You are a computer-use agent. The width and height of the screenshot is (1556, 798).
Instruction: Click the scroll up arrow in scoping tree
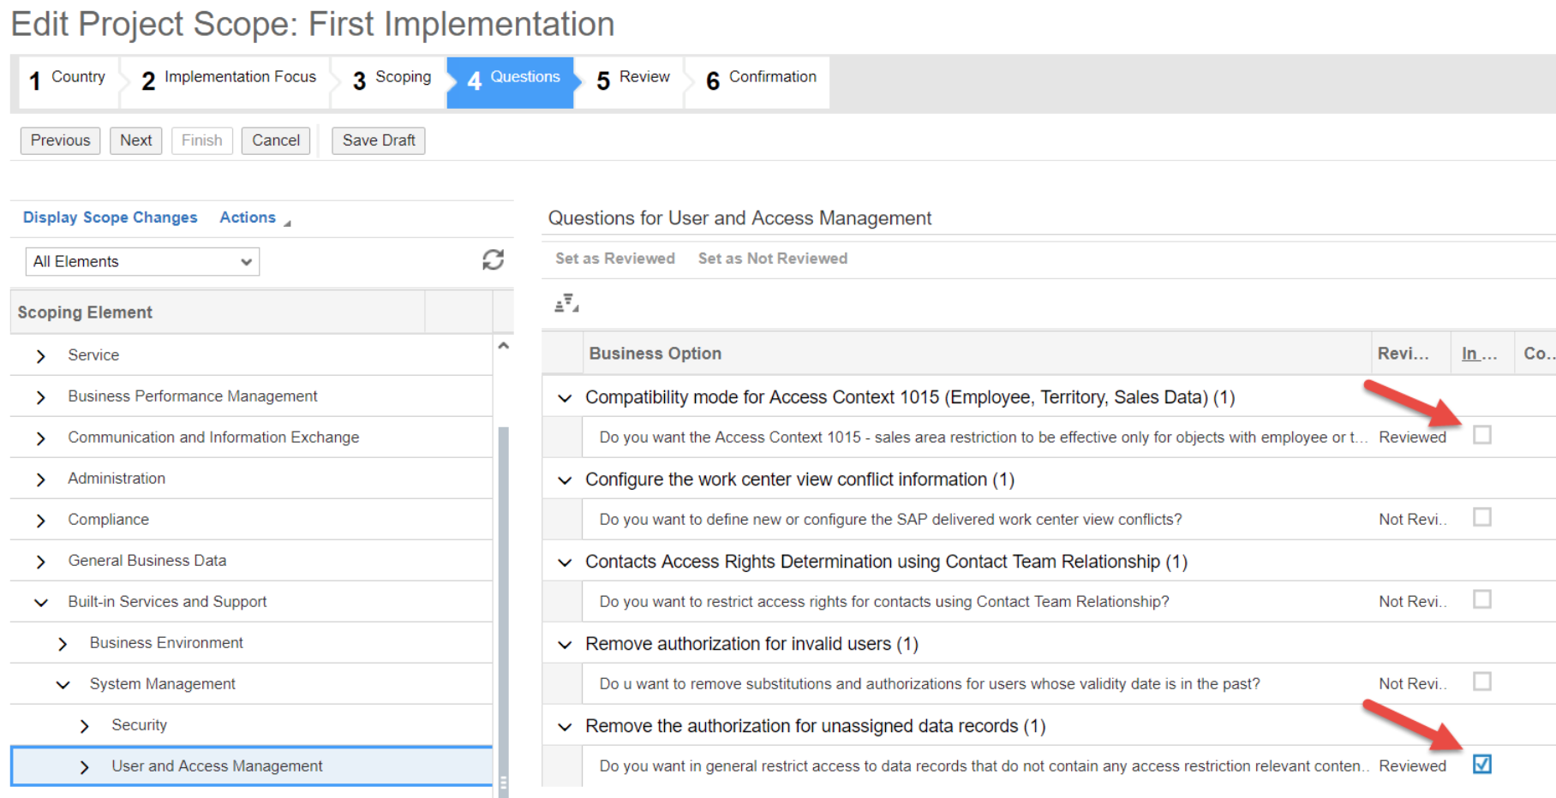(x=504, y=346)
